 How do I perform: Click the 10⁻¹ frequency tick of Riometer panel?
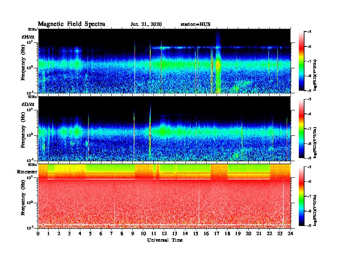point(30,228)
